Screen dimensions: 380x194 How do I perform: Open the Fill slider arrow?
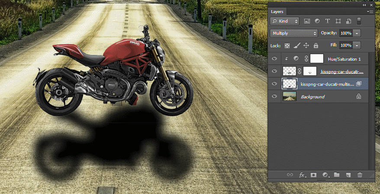357,45
